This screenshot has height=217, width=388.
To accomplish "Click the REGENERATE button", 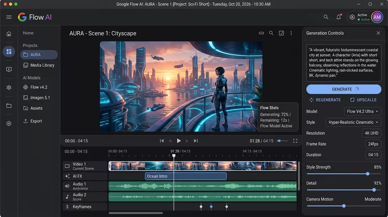I will pyautogui.click(x=325, y=100).
